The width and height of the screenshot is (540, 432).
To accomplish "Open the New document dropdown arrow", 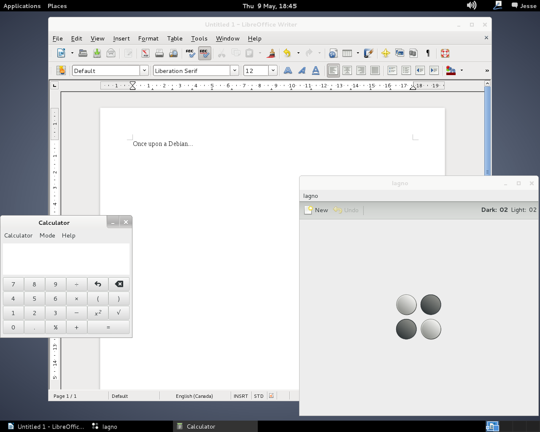I will coord(72,53).
